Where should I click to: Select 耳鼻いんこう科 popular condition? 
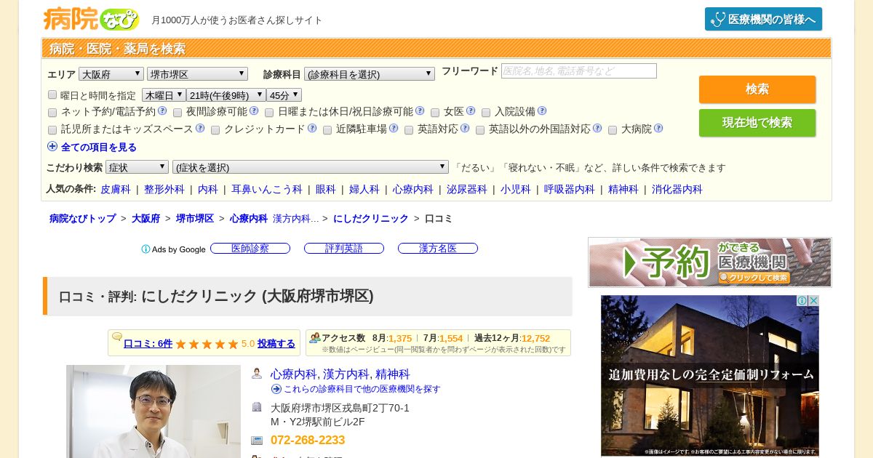click(x=267, y=189)
